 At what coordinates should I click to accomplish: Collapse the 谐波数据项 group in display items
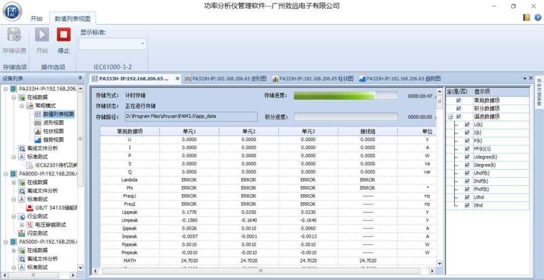click(x=450, y=117)
